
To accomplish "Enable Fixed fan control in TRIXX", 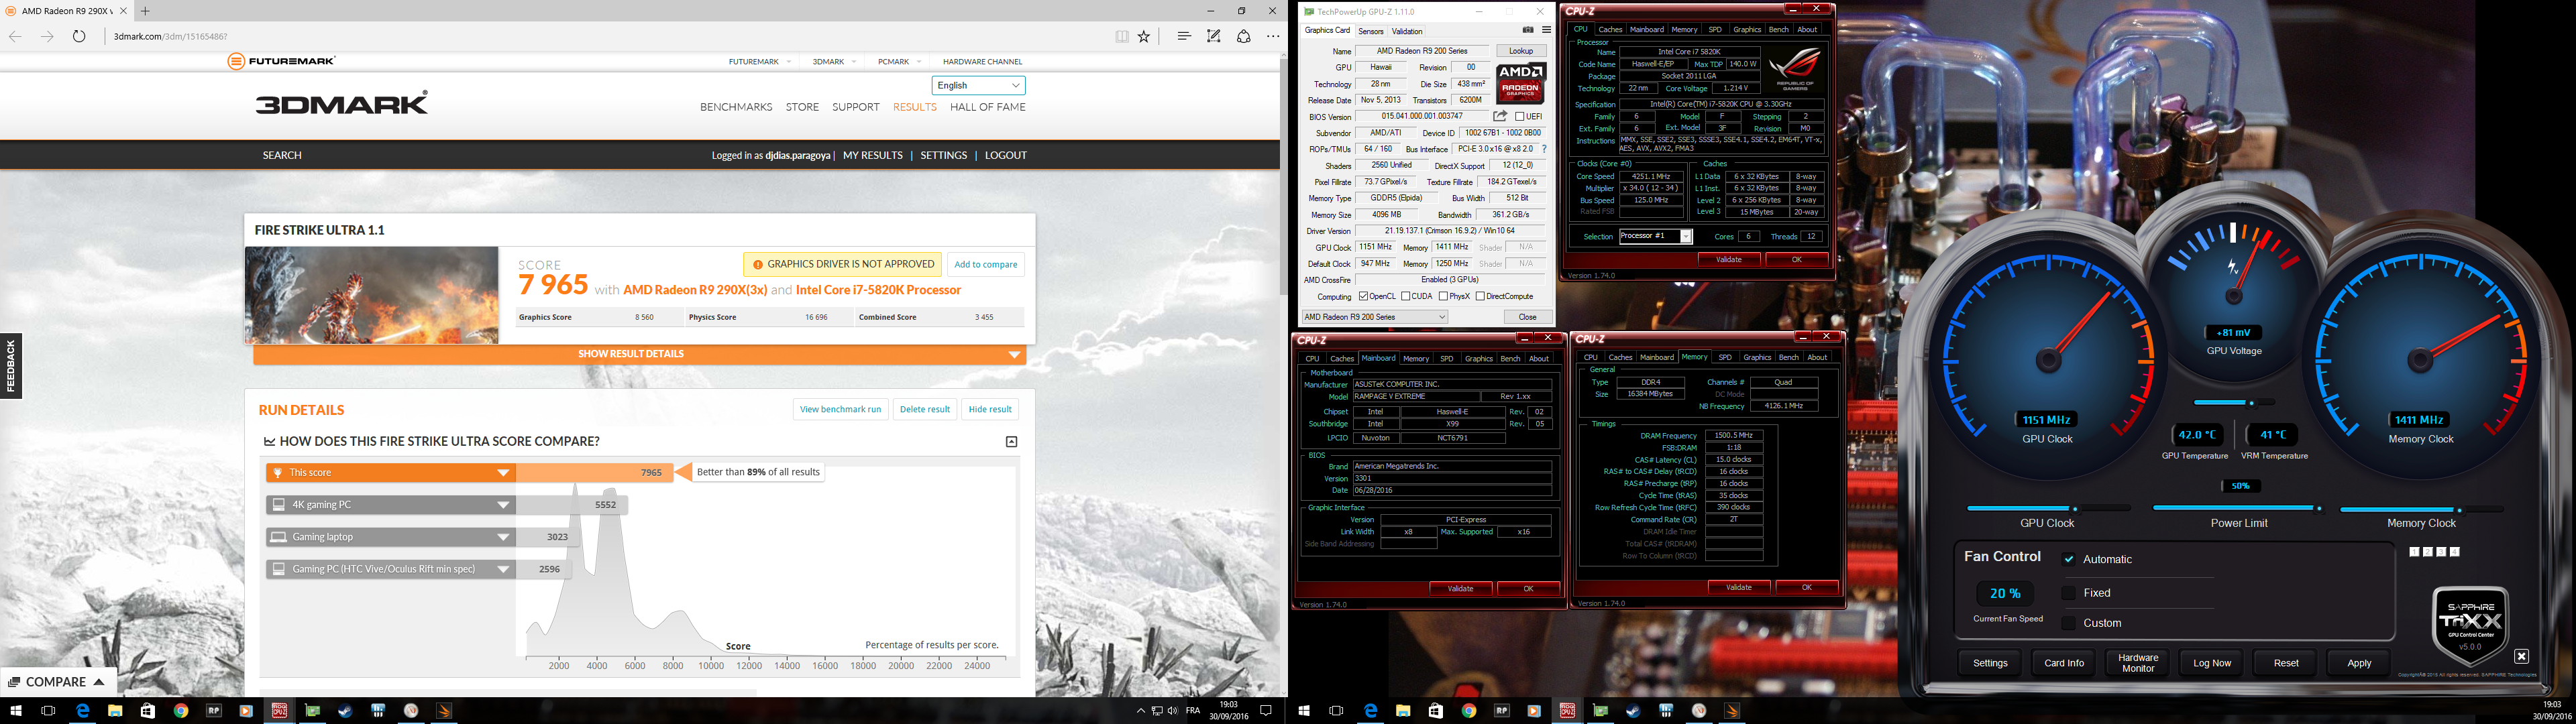I will pyautogui.click(x=2069, y=593).
